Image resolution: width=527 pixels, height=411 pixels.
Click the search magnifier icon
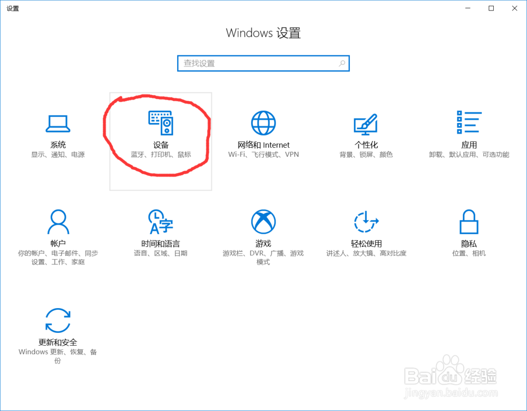click(x=342, y=63)
